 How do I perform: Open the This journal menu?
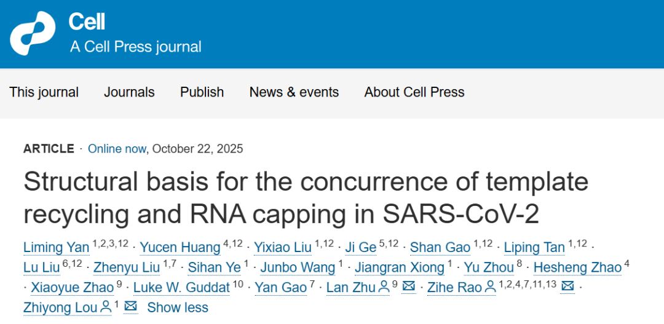pyautogui.click(x=44, y=92)
